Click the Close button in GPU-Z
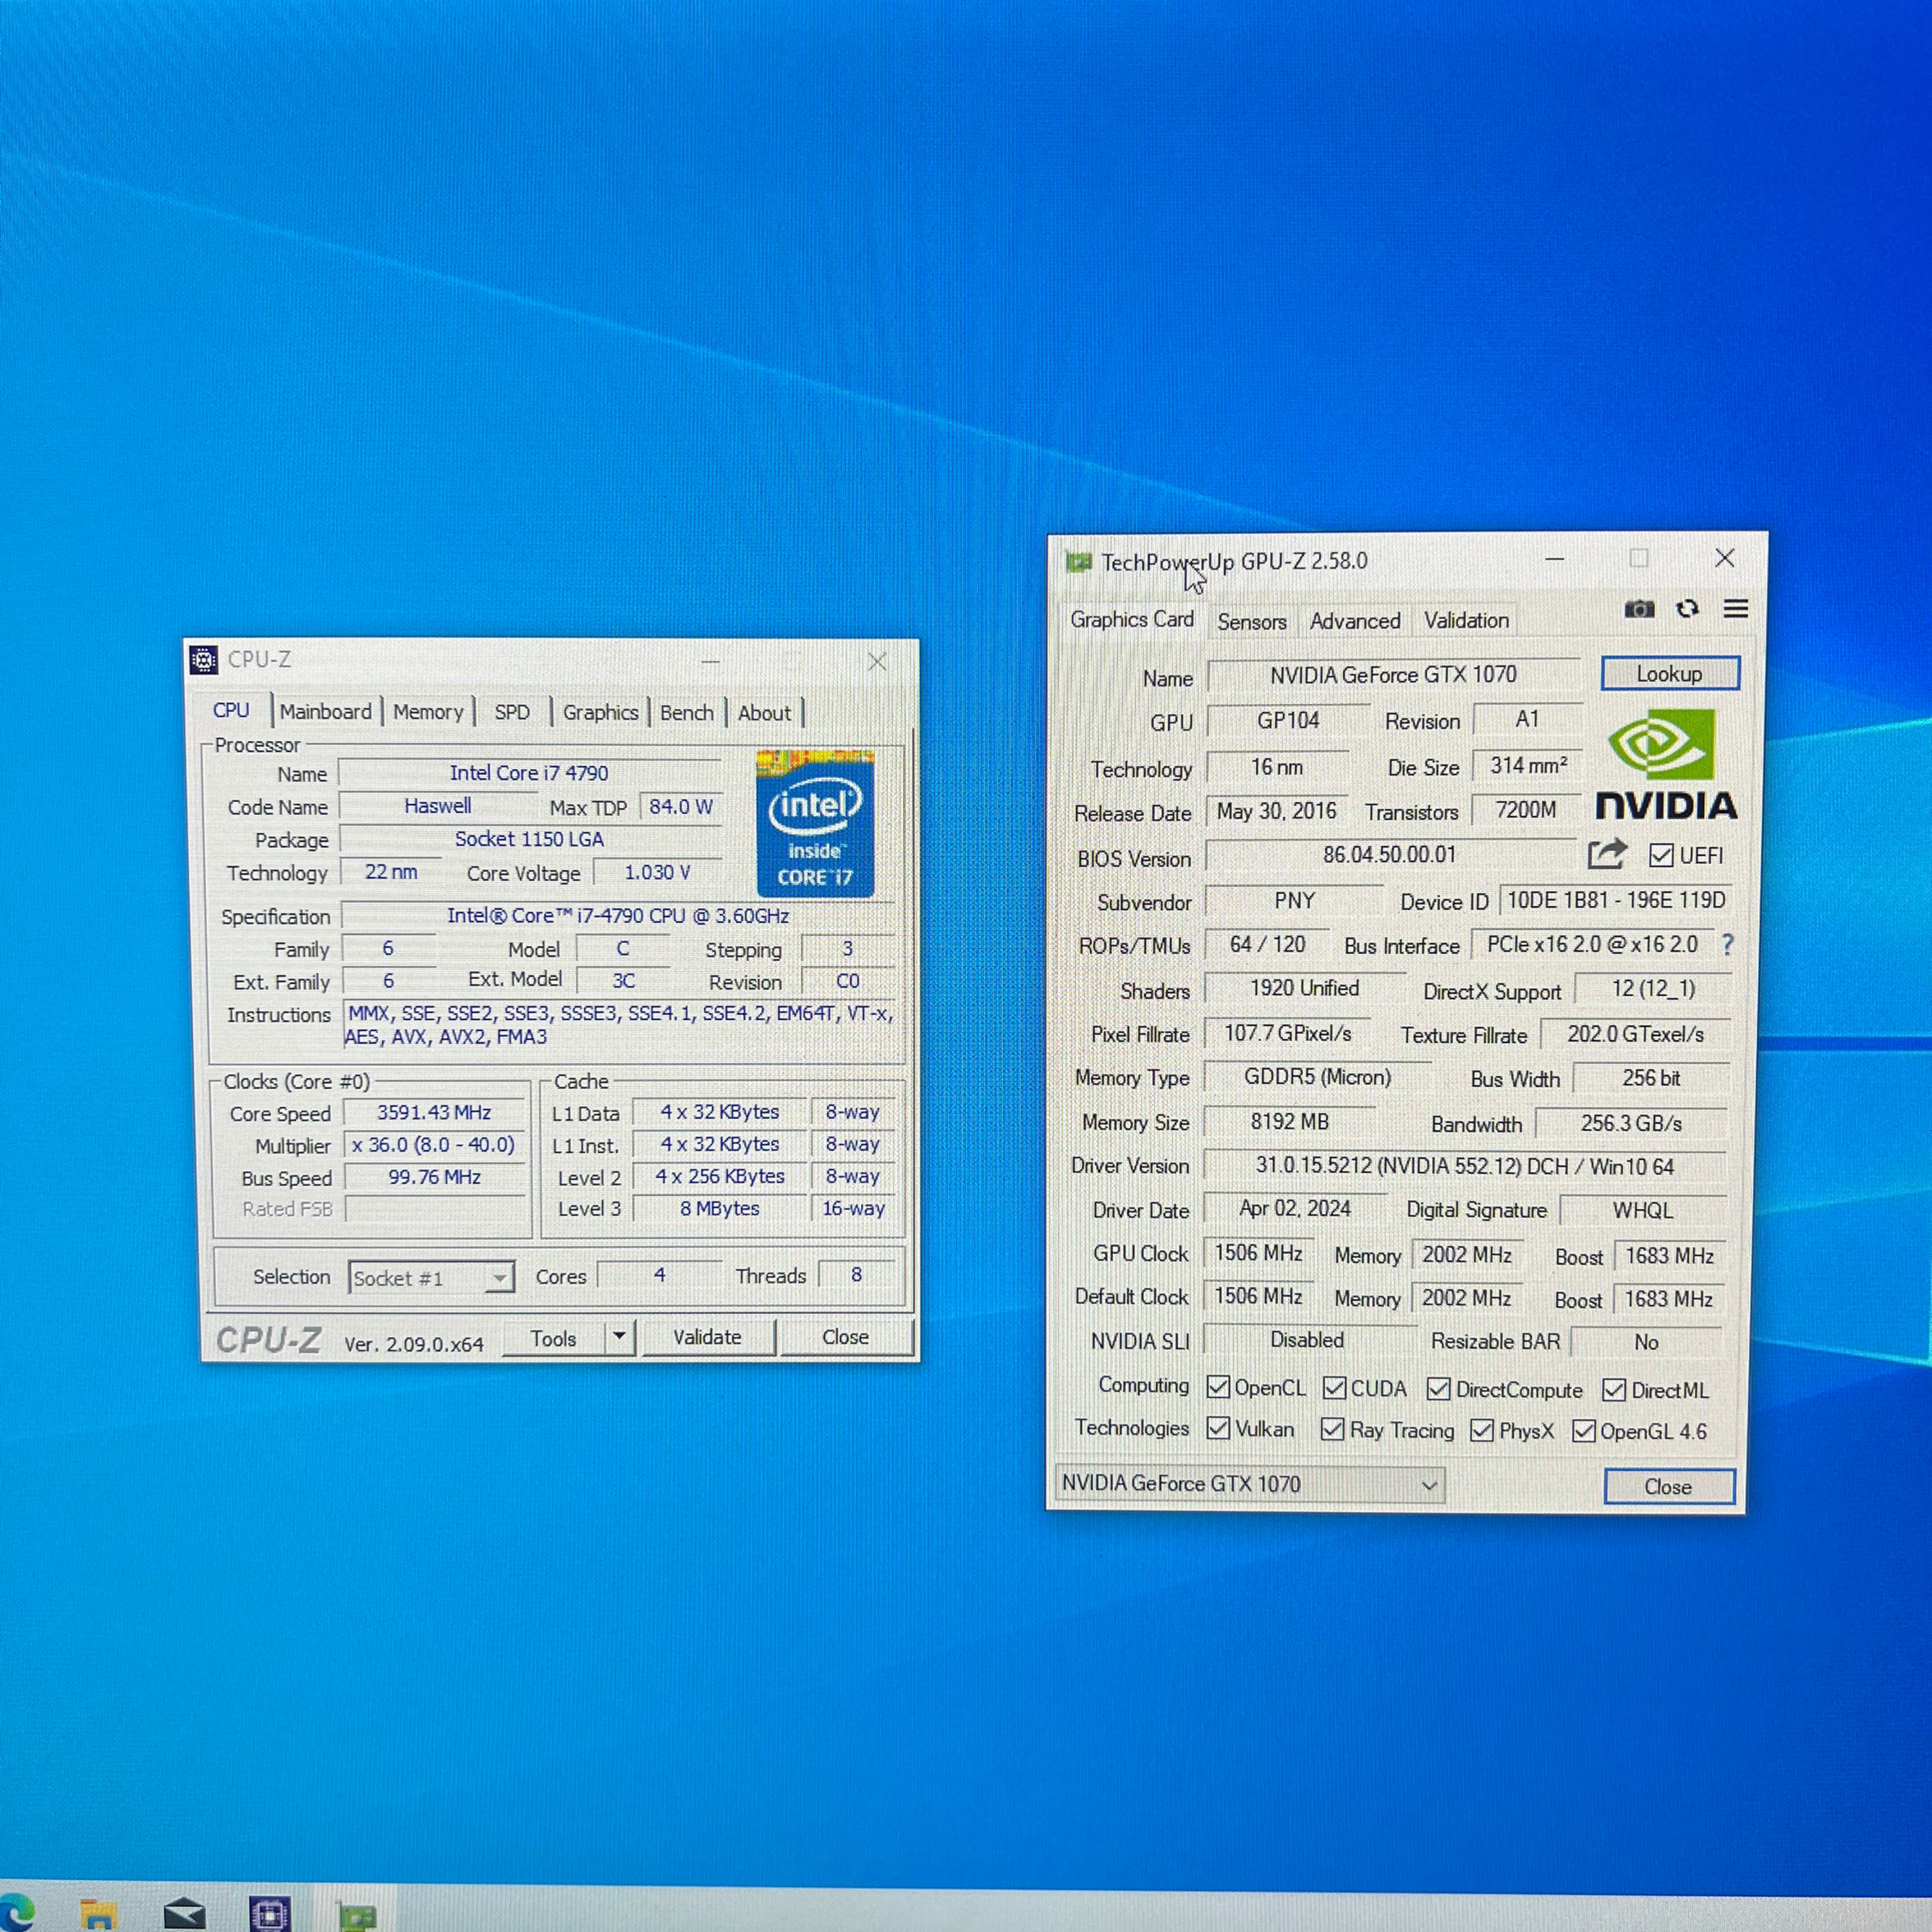 tap(1668, 1487)
